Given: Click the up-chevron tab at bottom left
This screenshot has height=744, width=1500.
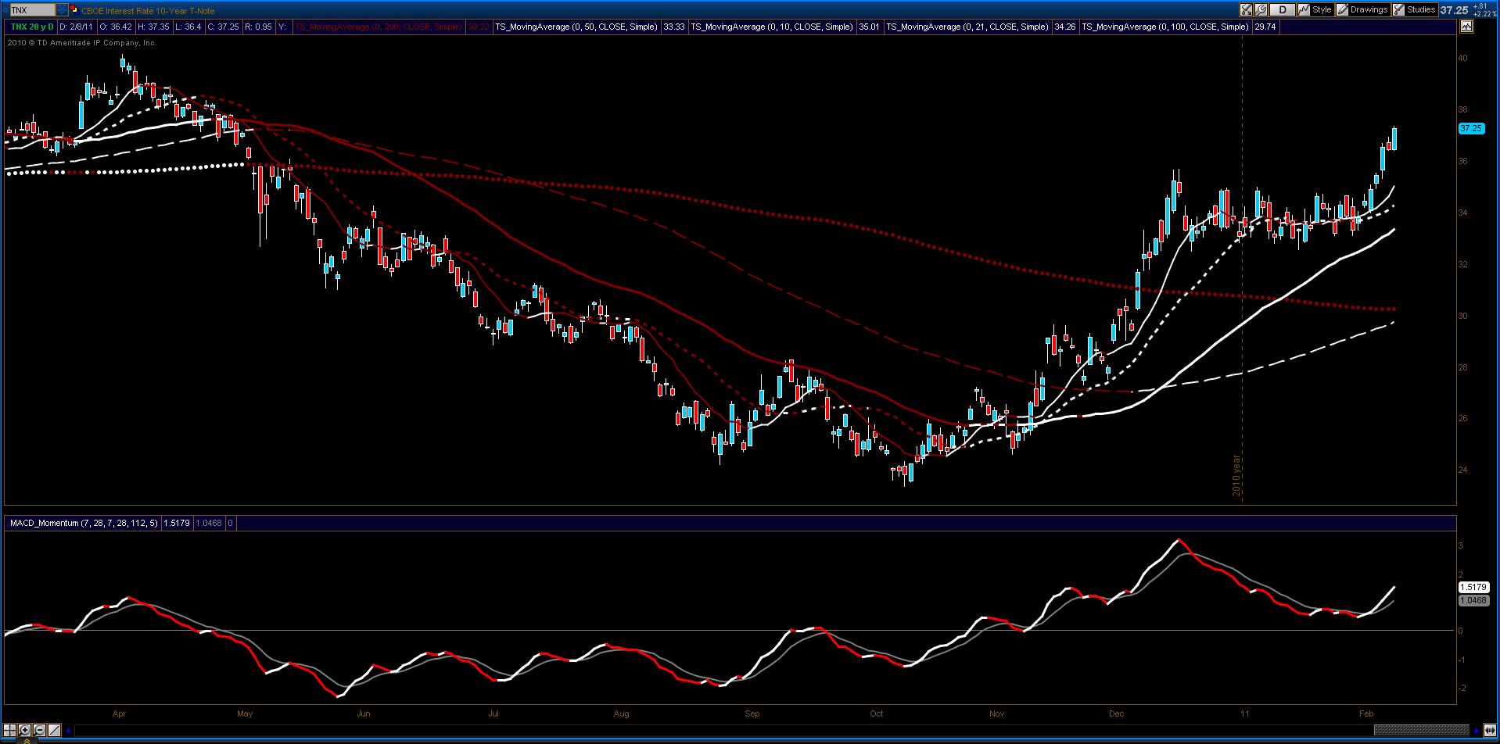Looking at the screenshot, I should 26,740.
